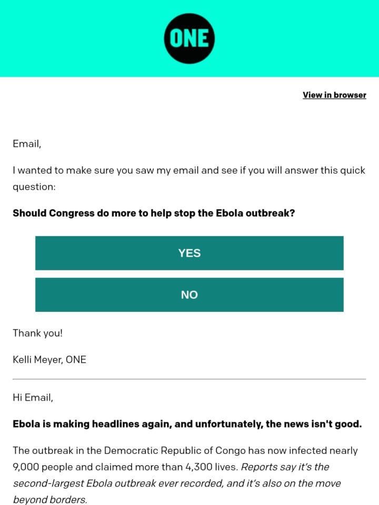The width and height of the screenshot is (379, 505).
Task: Select the 'Email,' greeting line
Action: 27,144
